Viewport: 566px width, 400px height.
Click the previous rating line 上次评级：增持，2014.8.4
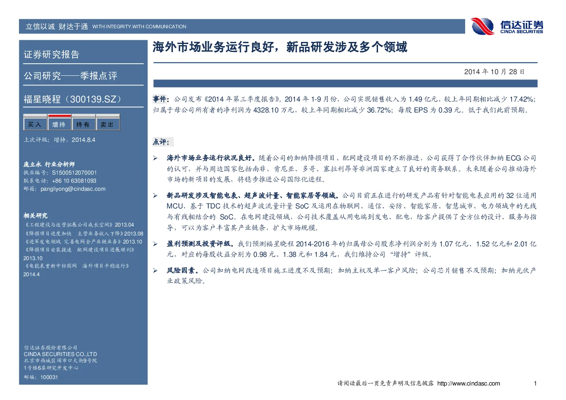59,140
